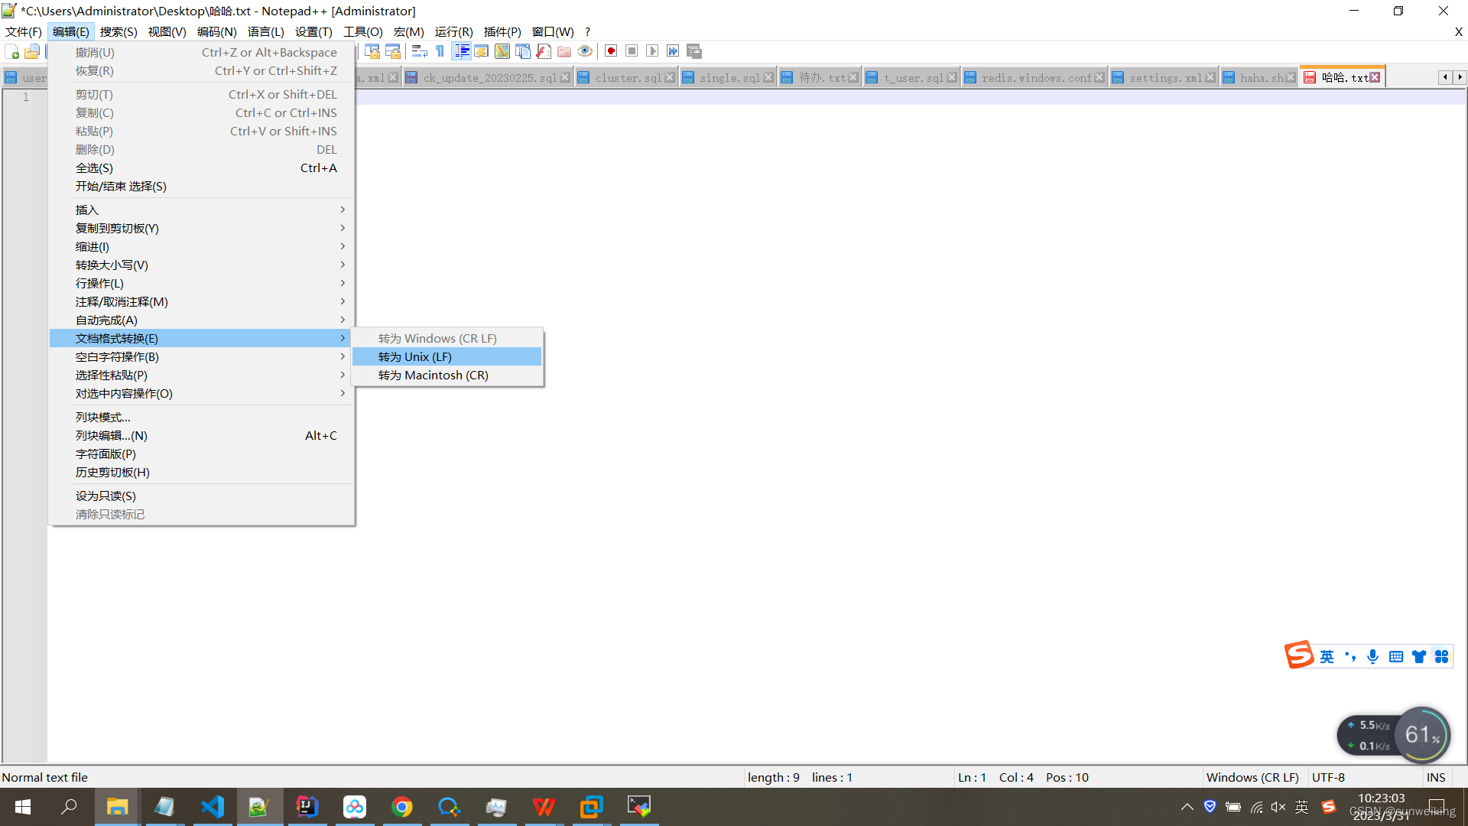Select 转为 Unix (LF) submenu entry
Image resolution: width=1468 pixels, height=826 pixels.
[x=447, y=357]
